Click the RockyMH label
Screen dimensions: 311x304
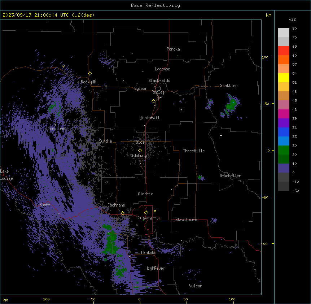[x=88, y=82]
